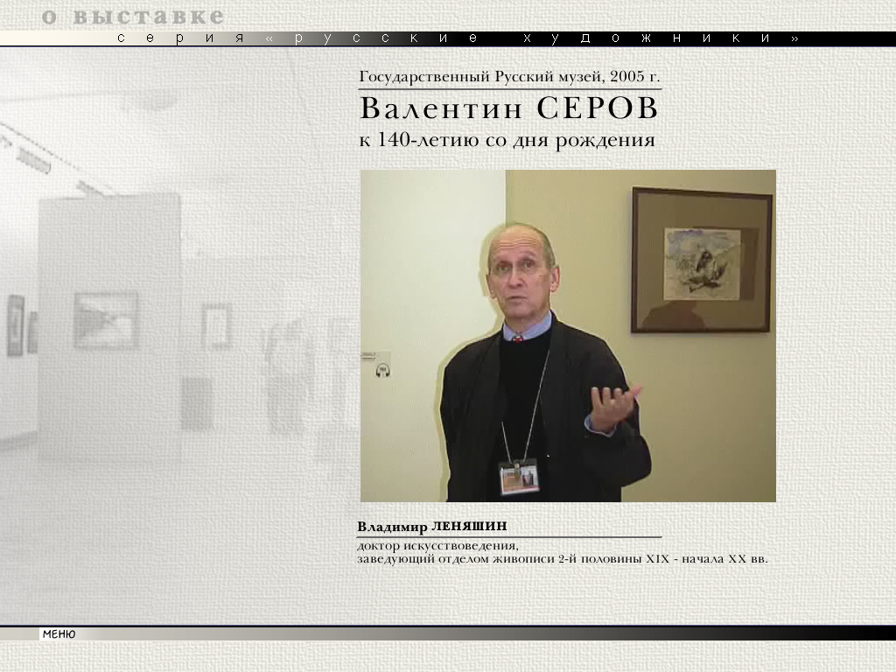Click the opening « mark on top banner

(269, 38)
